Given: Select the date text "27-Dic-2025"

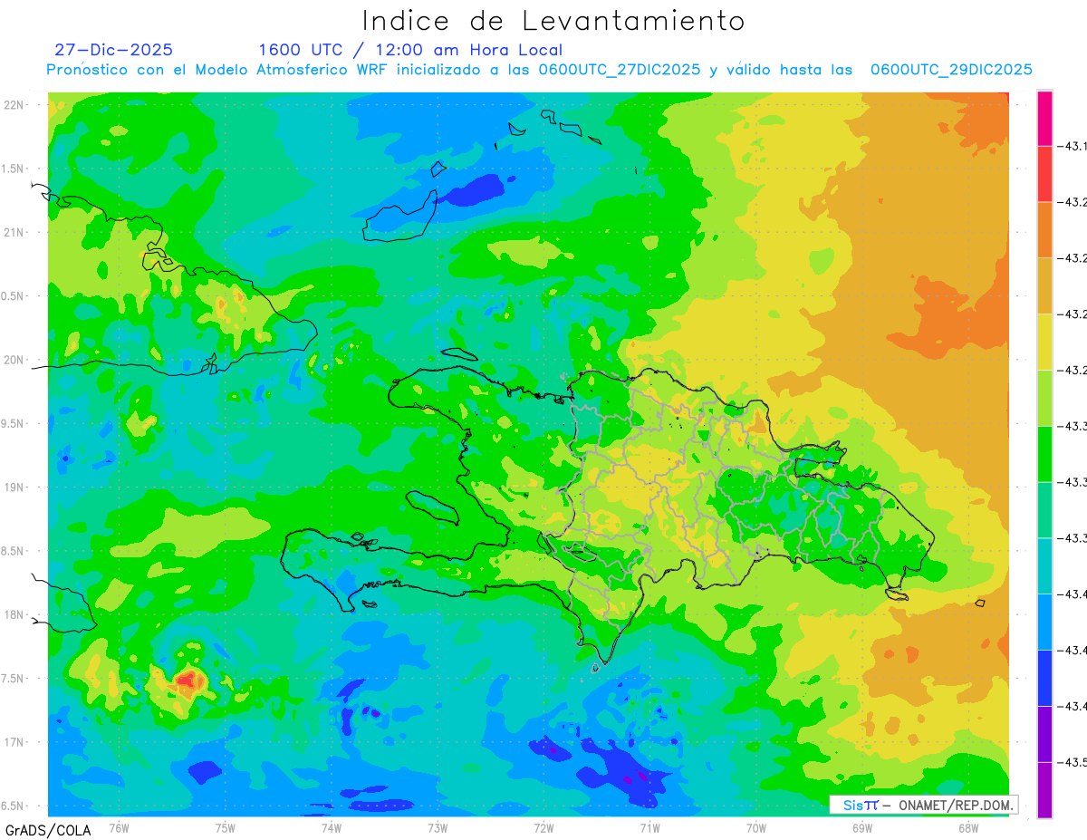Looking at the screenshot, I should 113,50.
